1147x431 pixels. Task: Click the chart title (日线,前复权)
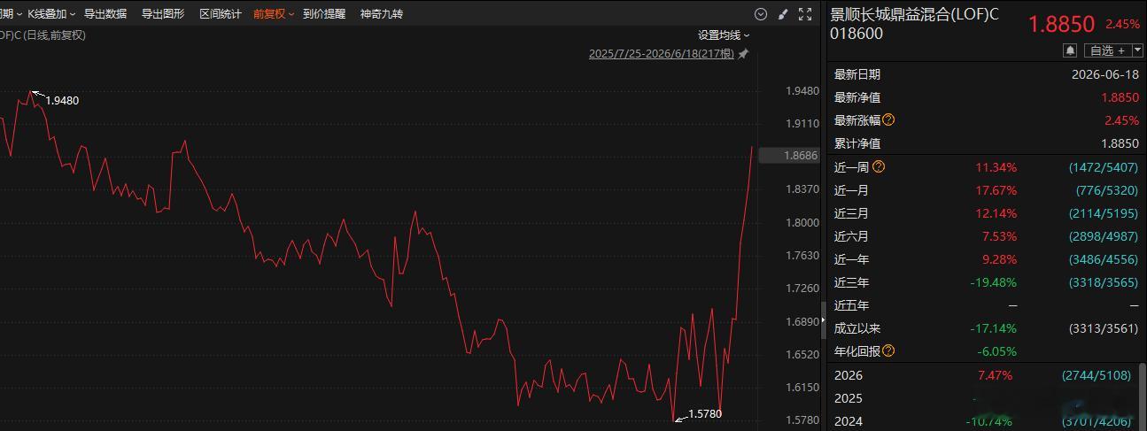tap(52, 35)
